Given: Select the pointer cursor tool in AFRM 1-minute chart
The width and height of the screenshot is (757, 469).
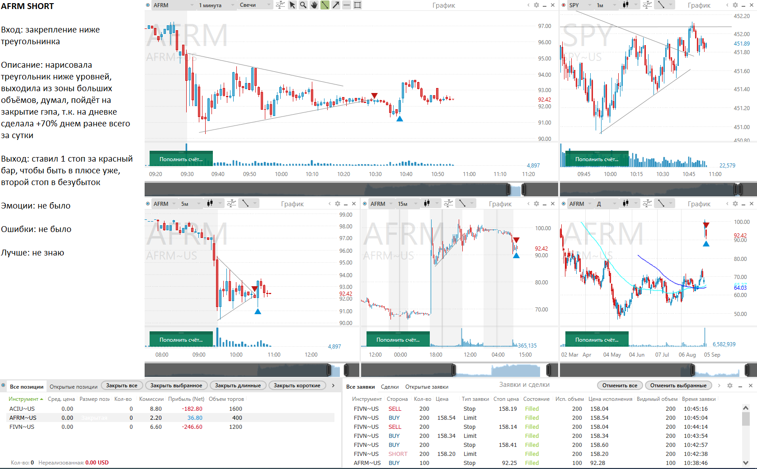Looking at the screenshot, I should pos(292,5).
